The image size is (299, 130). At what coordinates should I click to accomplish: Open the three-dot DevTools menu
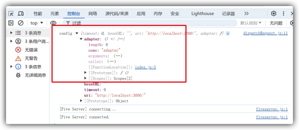point(283,14)
